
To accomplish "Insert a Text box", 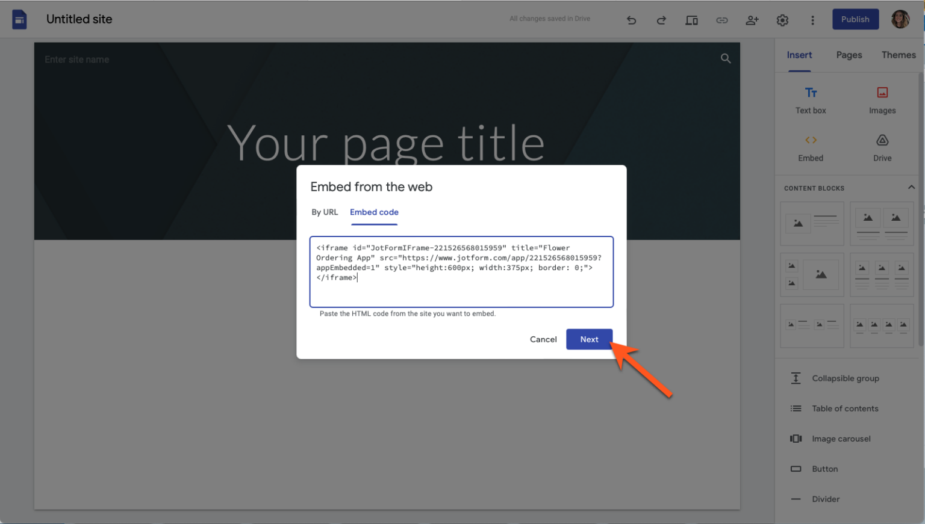I will tap(810, 99).
